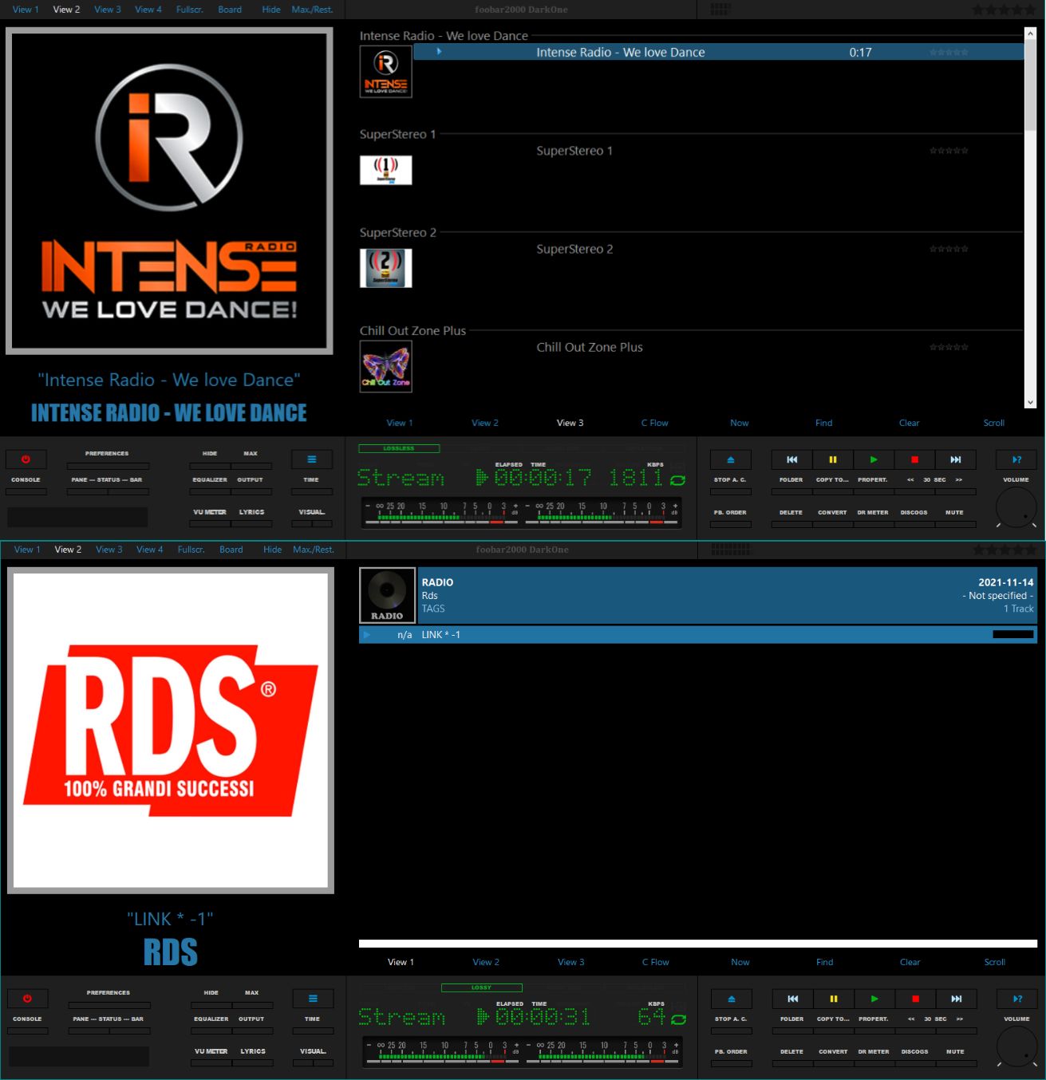The width and height of the screenshot is (1046, 1080).
Task: Click C Flow below upper playlist
Action: [655, 423]
